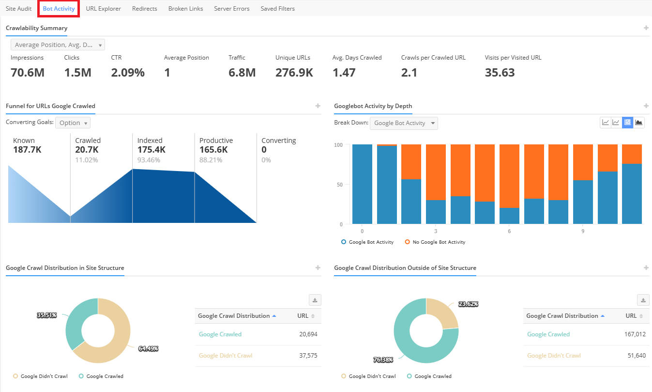This screenshot has height=392, width=652.
Task: Expand the Converting Goals 'Option' dropdown
Action: 73,123
